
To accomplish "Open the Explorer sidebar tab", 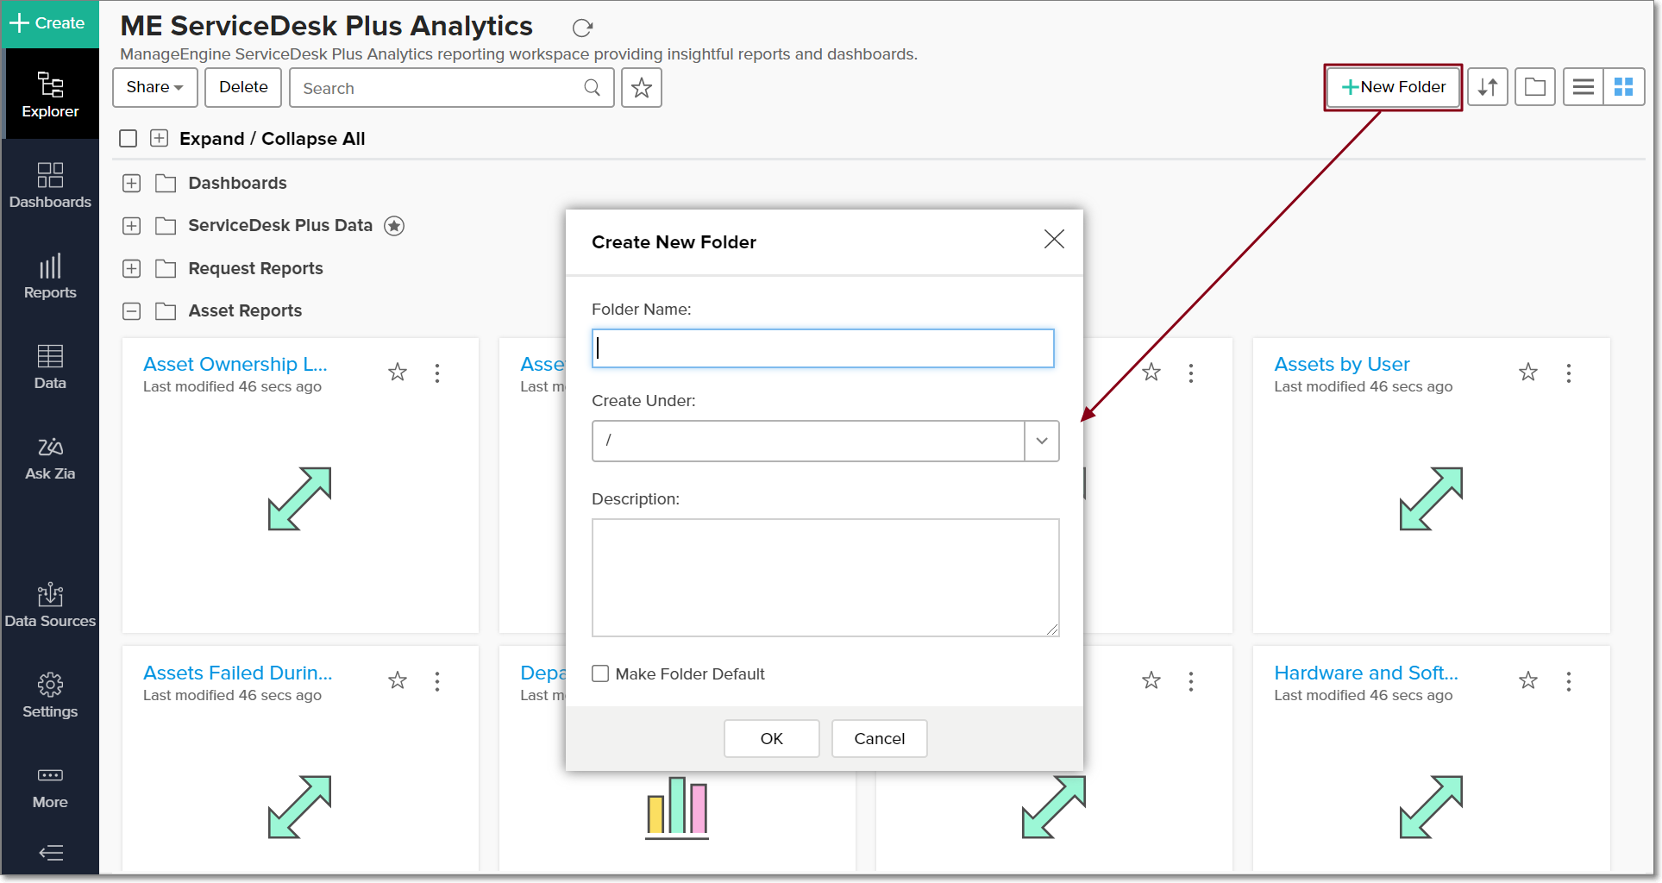I will pyautogui.click(x=50, y=94).
